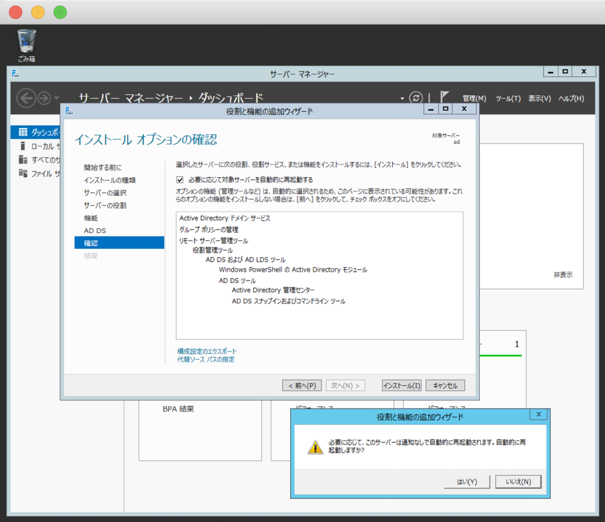
Task: Maximize the wizard window
Action: coord(445,109)
